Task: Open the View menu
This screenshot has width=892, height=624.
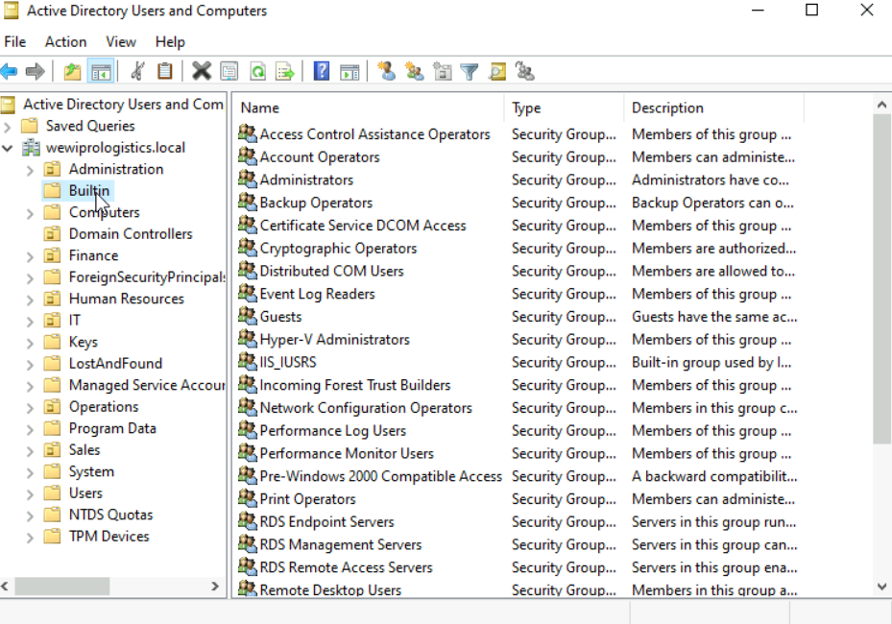Action: click(121, 42)
